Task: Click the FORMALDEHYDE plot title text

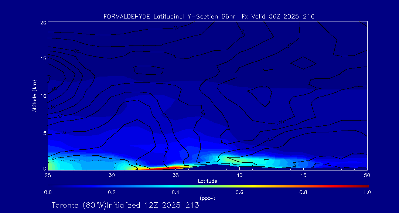Action: (x=209, y=16)
